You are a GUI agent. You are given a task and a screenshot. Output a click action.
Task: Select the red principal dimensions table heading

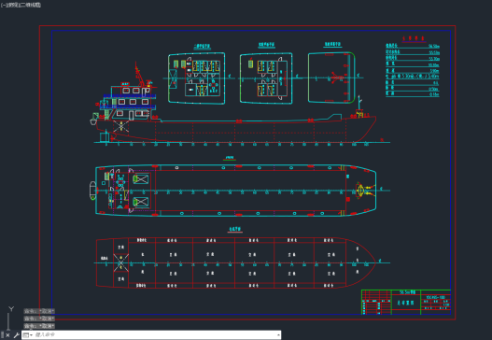click(x=414, y=38)
